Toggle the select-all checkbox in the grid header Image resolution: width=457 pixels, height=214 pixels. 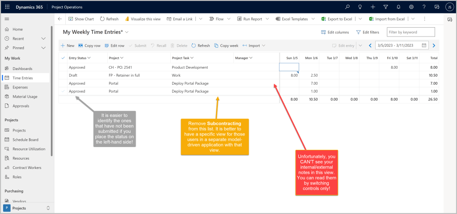click(63, 58)
